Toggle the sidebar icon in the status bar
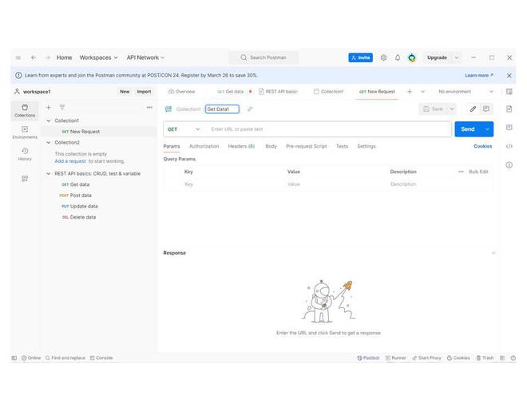Screen dimensions: 527x395 14,358
